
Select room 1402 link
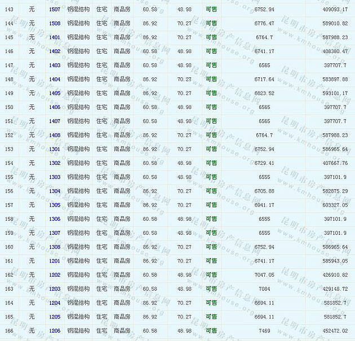point(55,51)
